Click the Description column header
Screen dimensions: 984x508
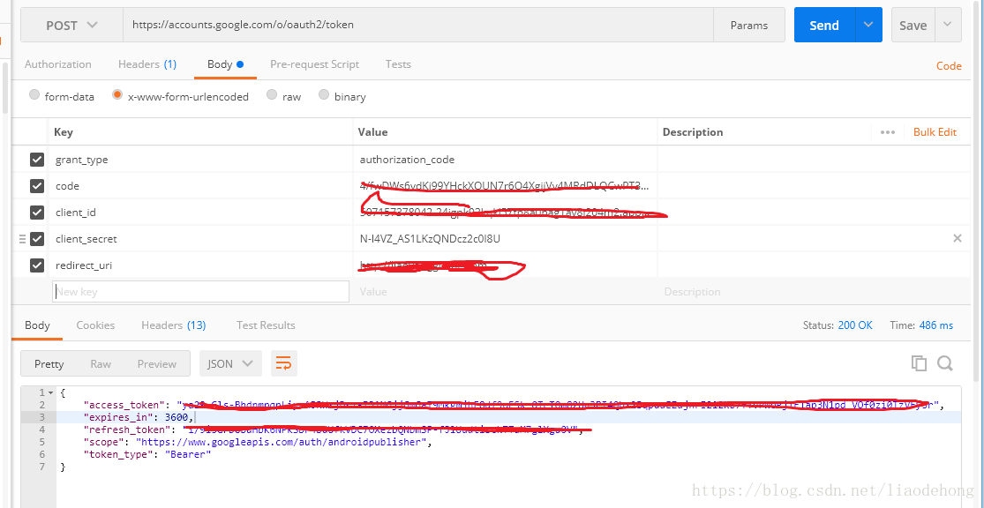pyautogui.click(x=693, y=132)
